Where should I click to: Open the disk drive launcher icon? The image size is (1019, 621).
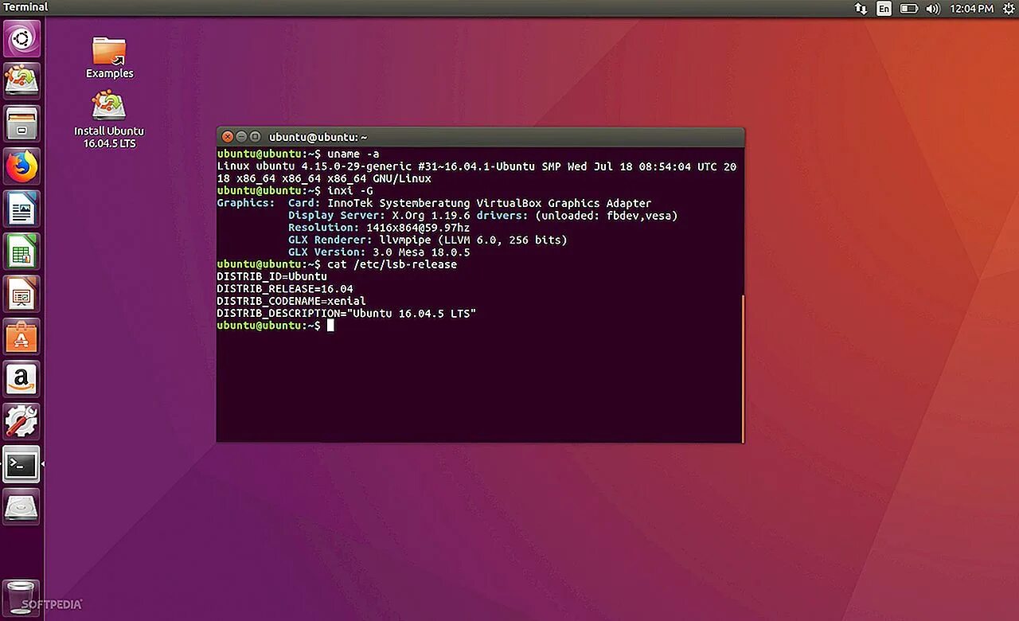click(x=21, y=507)
